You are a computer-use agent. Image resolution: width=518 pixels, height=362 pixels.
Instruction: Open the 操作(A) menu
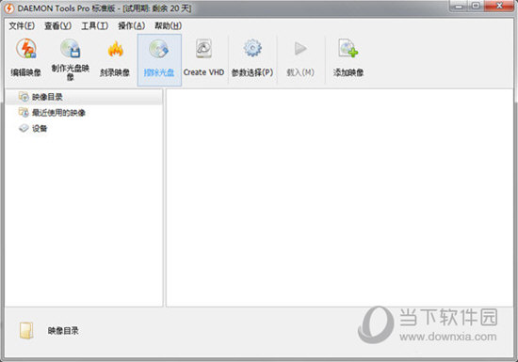click(x=132, y=25)
